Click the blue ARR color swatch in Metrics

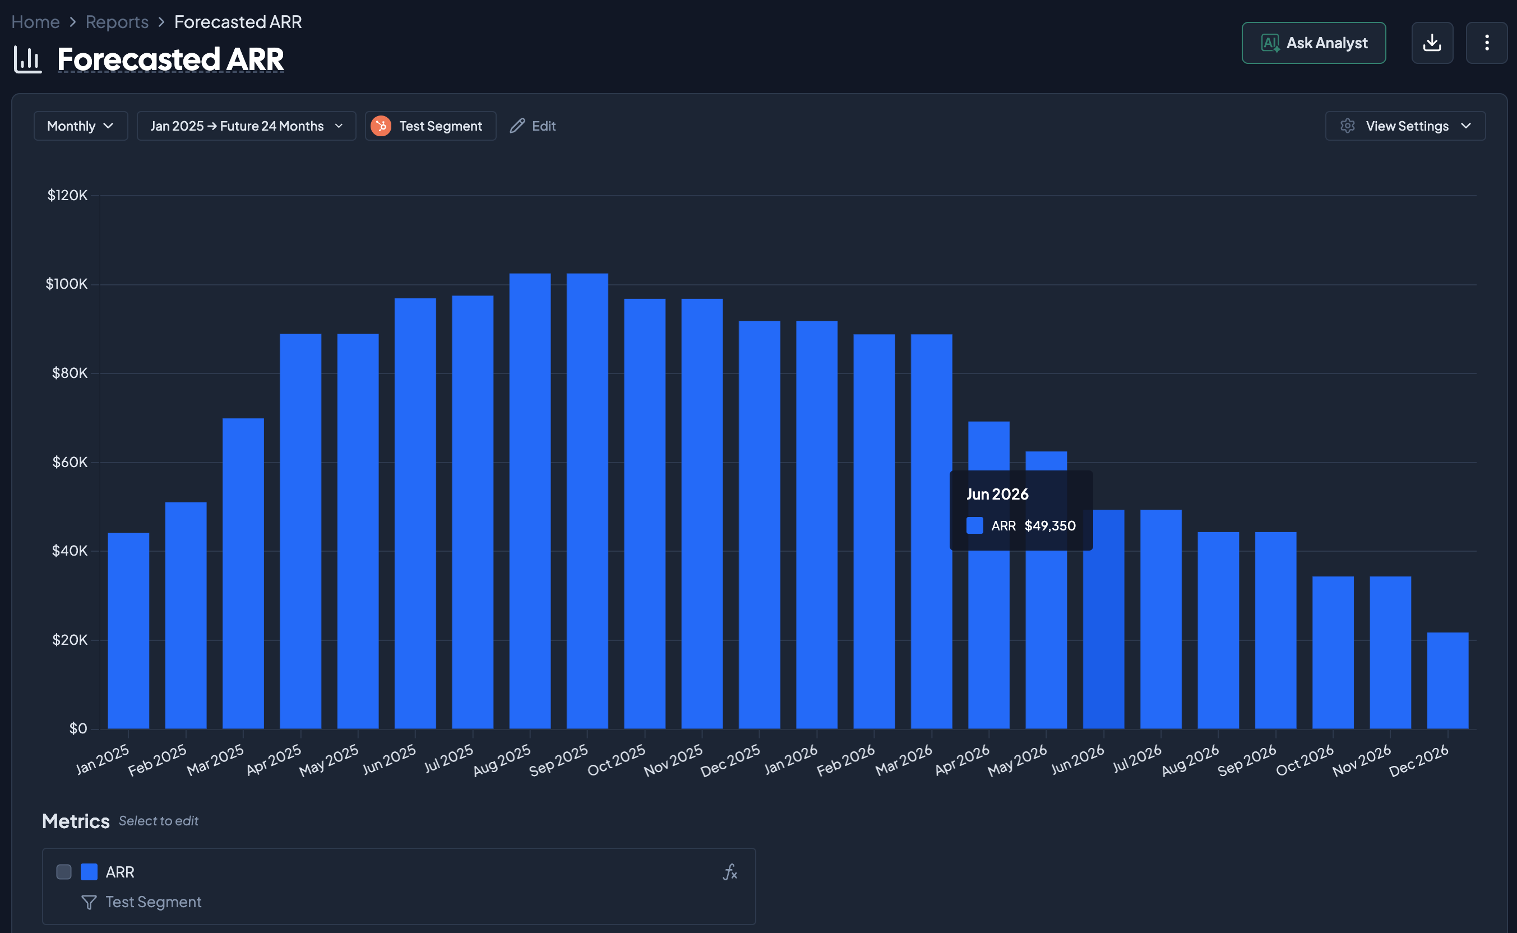(89, 872)
